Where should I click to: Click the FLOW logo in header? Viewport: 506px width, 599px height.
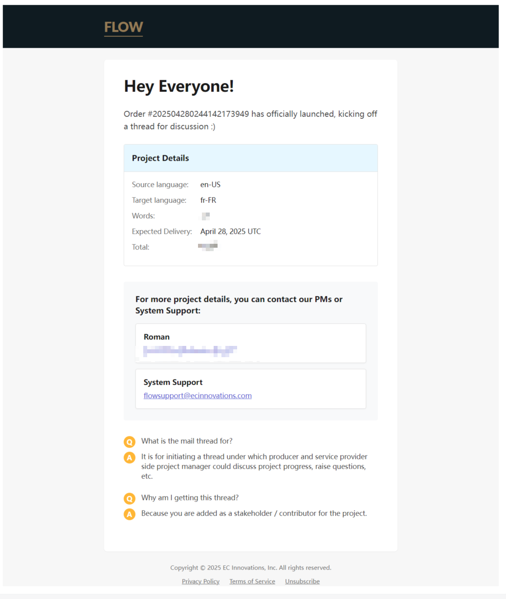[x=123, y=27]
